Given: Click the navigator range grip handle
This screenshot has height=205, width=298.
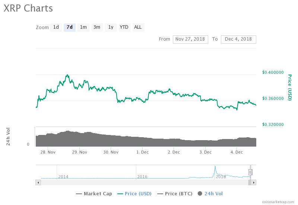Looking at the screenshot, I should [x=251, y=172].
